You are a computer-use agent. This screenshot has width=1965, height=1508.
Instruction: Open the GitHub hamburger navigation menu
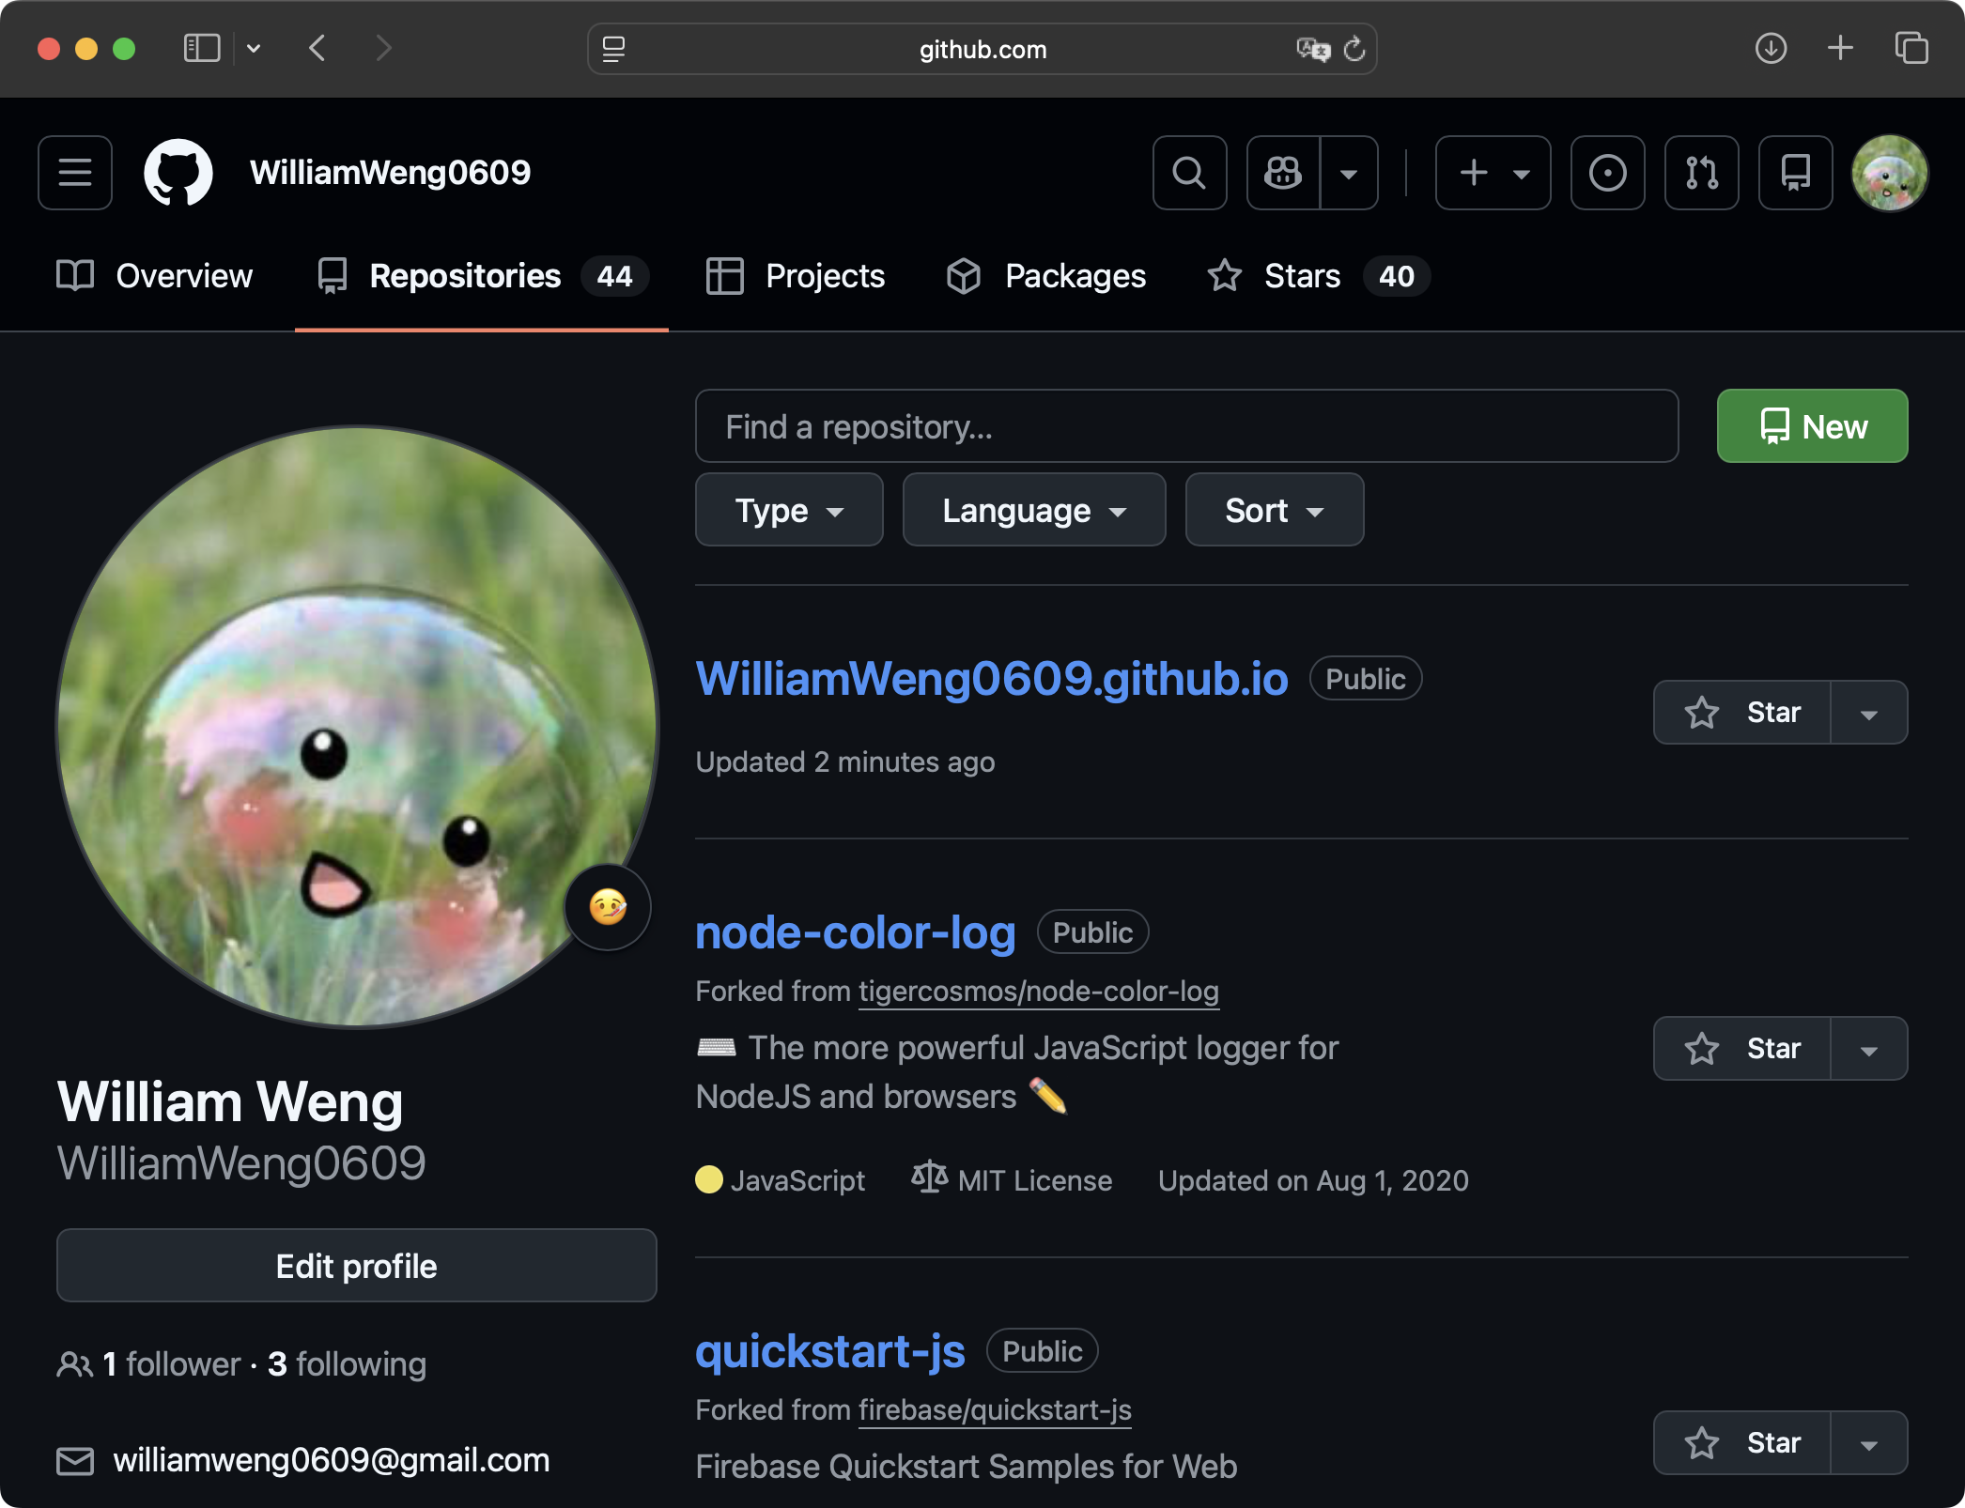[x=75, y=173]
